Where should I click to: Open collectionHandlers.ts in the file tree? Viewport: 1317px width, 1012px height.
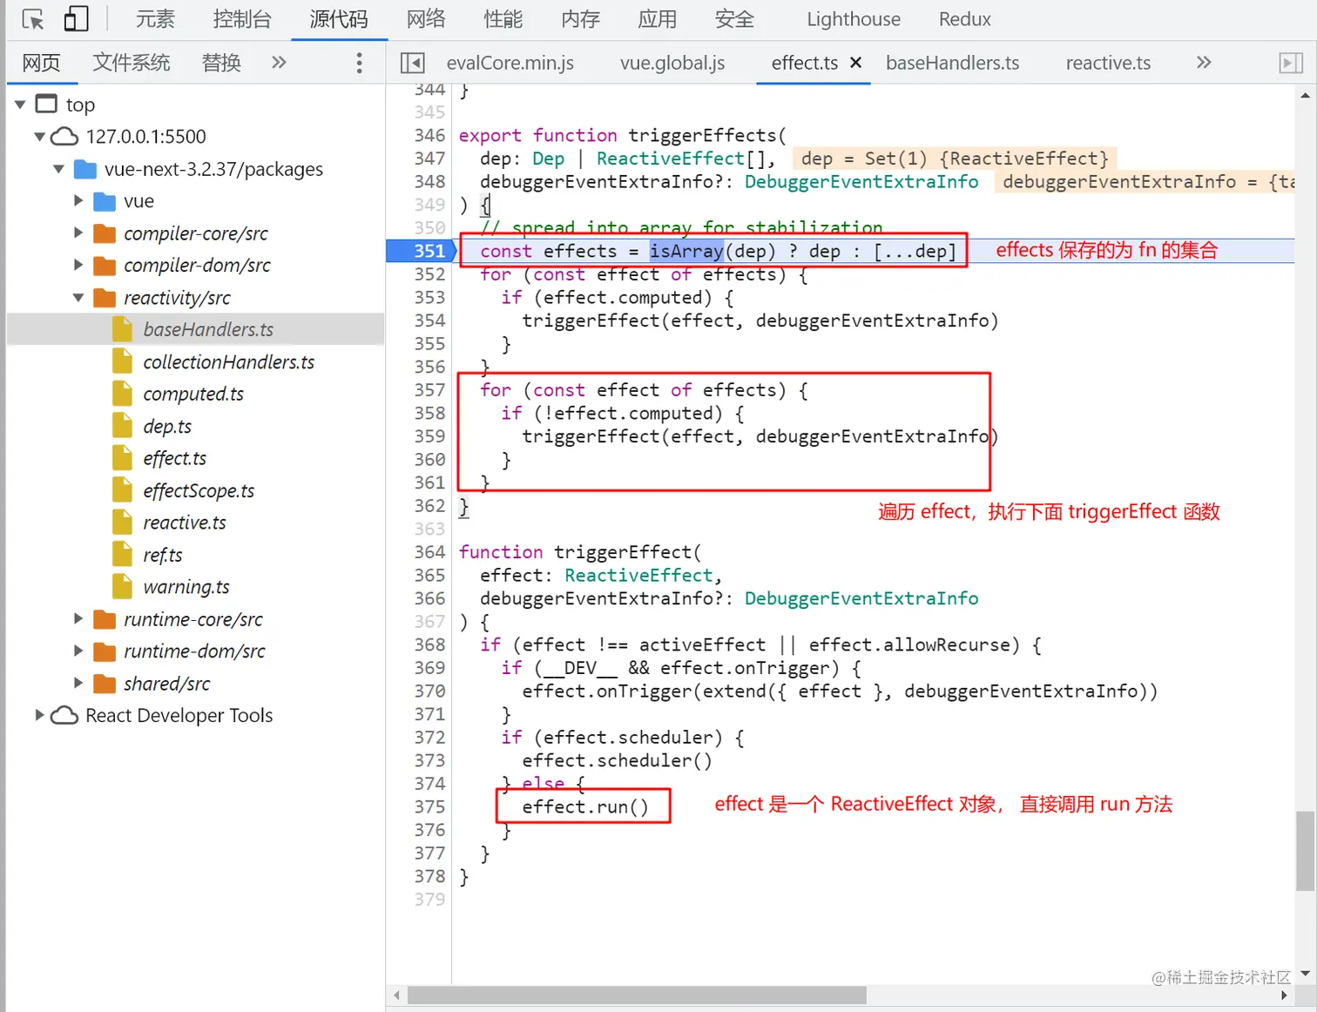[229, 361]
